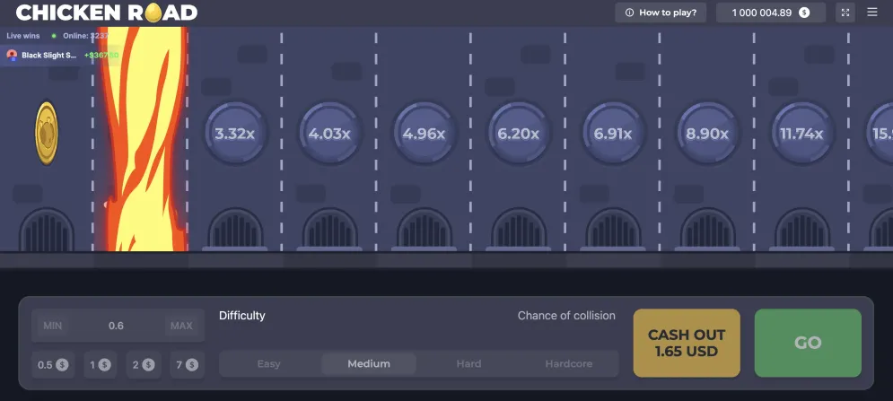Switch difficulty to Easy
The height and width of the screenshot is (401, 893).
269,363
